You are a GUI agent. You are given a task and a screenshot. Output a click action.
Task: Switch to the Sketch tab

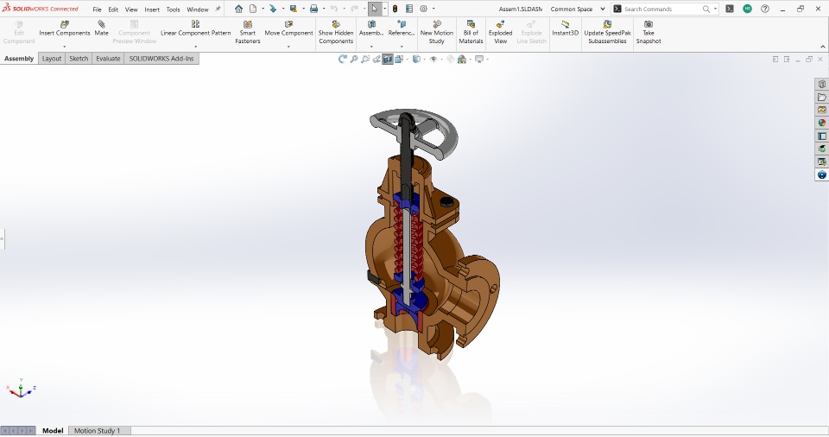click(79, 59)
